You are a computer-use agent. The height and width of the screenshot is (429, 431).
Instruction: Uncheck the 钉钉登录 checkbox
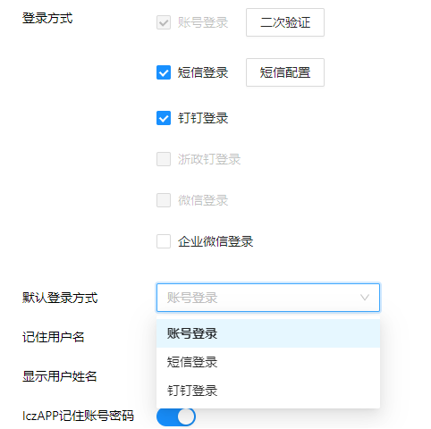point(164,118)
